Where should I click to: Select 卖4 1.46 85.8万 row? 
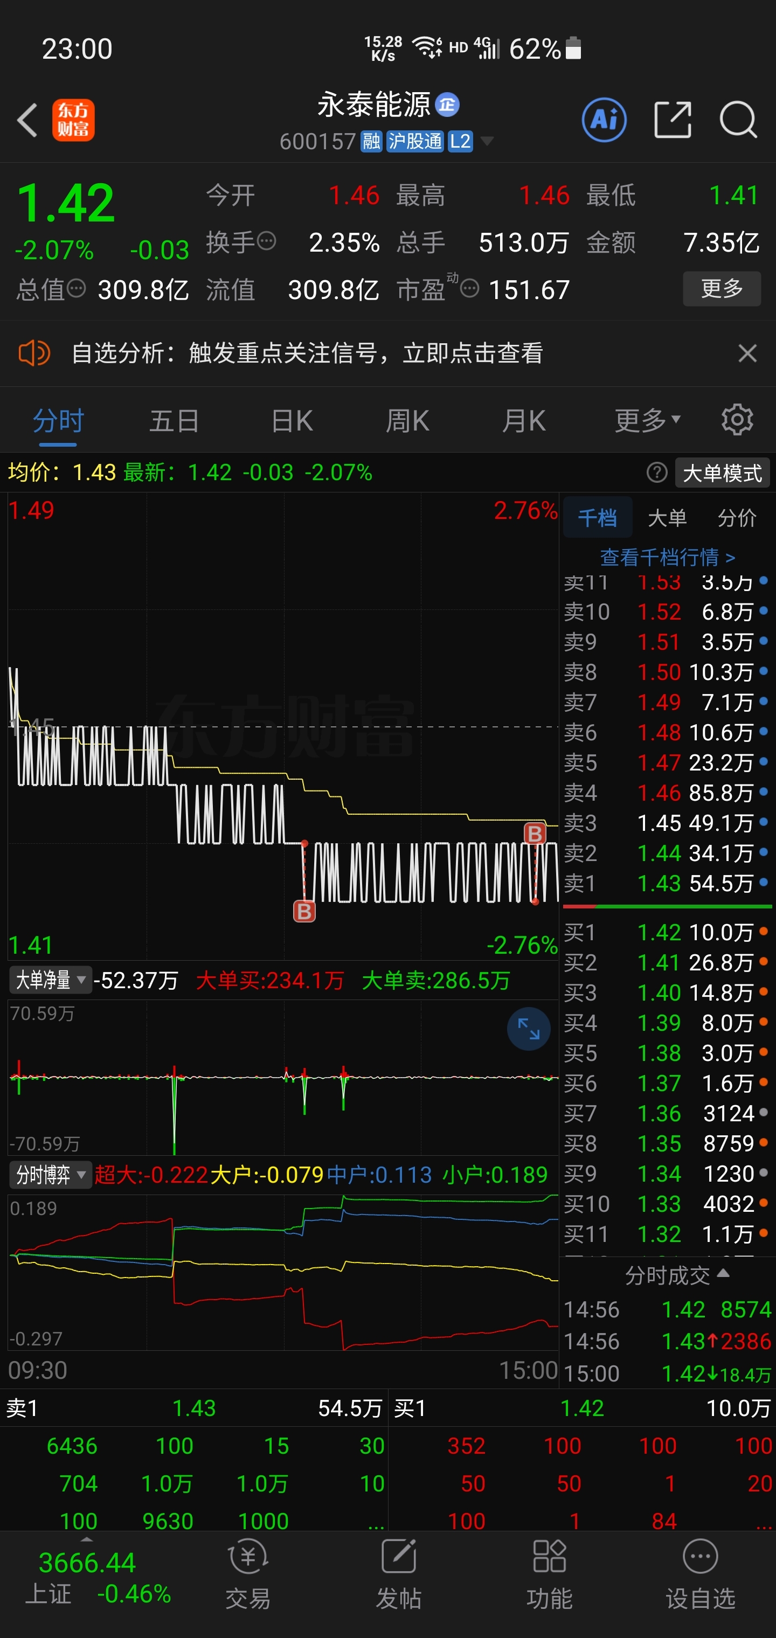tap(667, 793)
